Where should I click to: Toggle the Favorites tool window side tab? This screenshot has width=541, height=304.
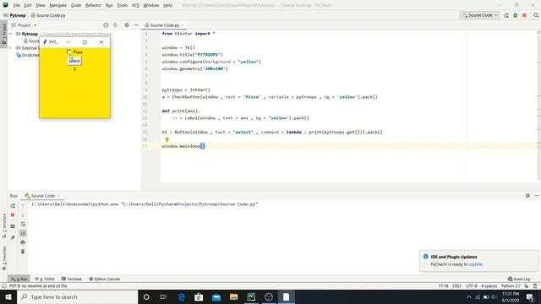3,258
